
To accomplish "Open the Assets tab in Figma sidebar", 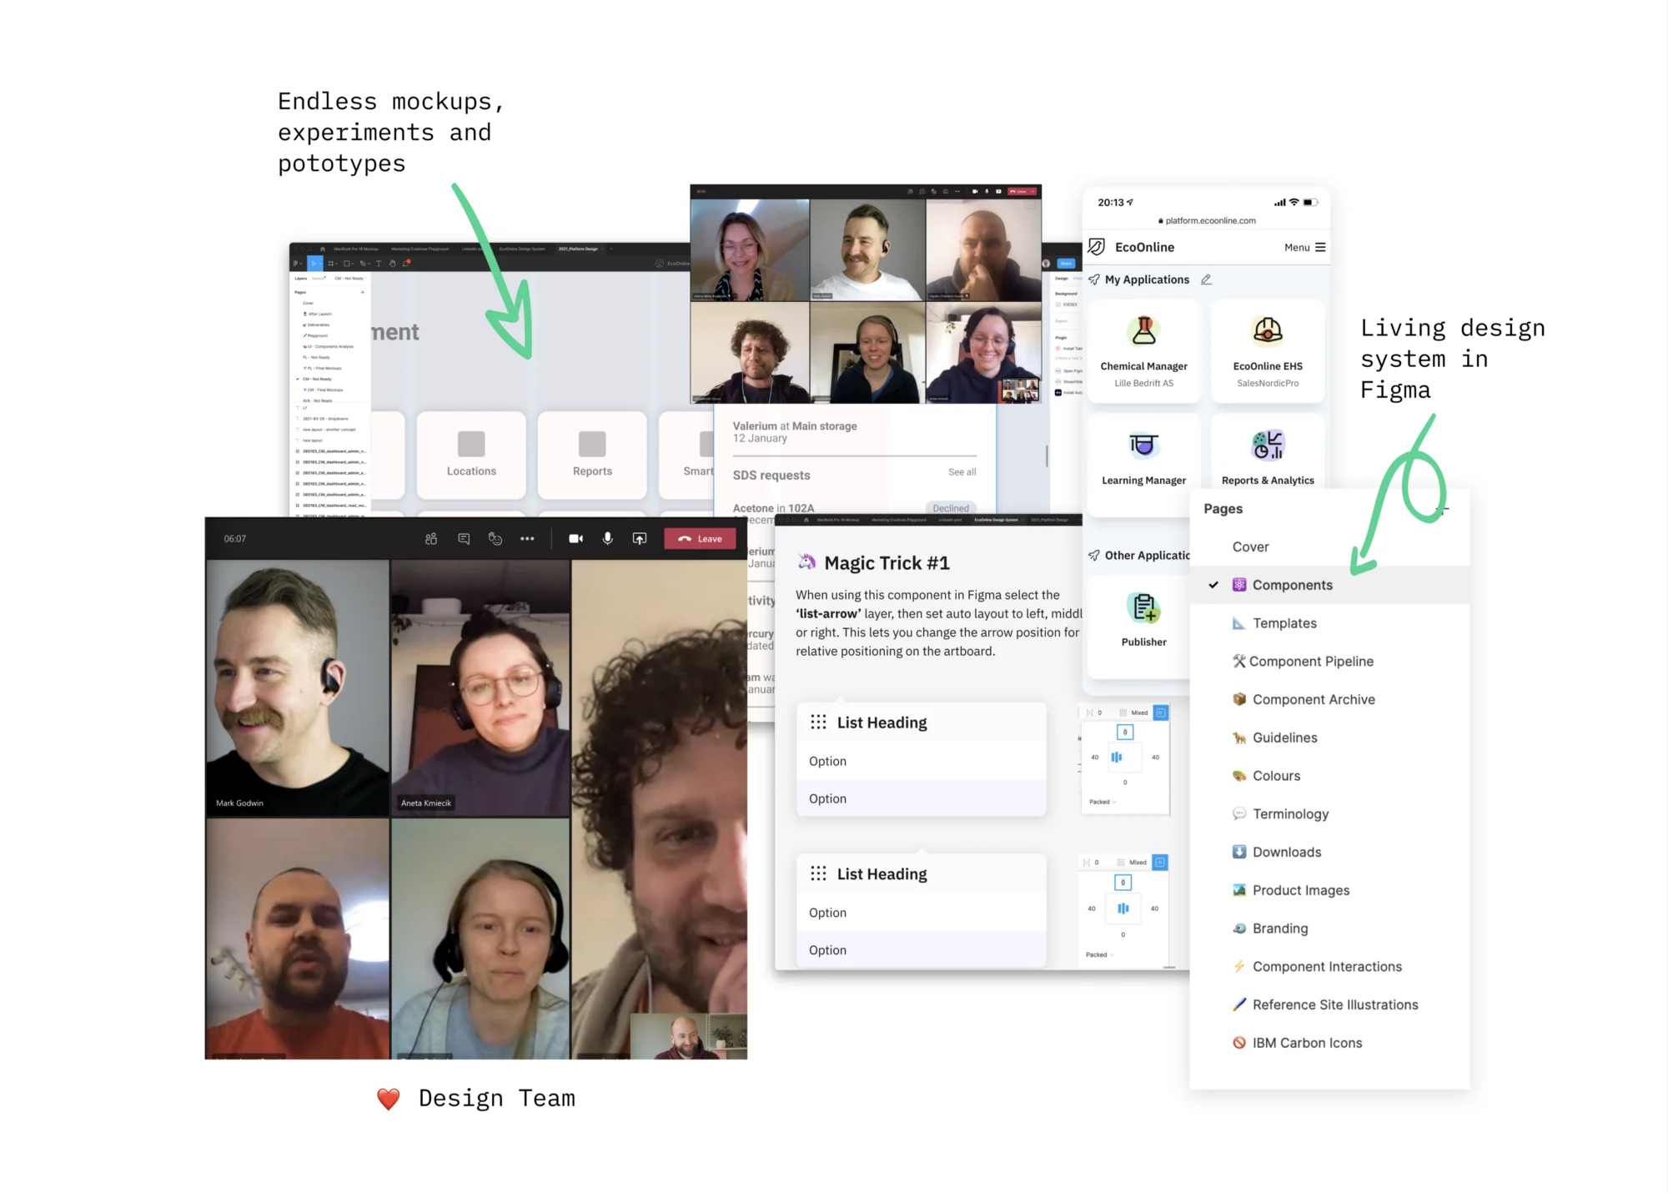I will click(x=318, y=279).
